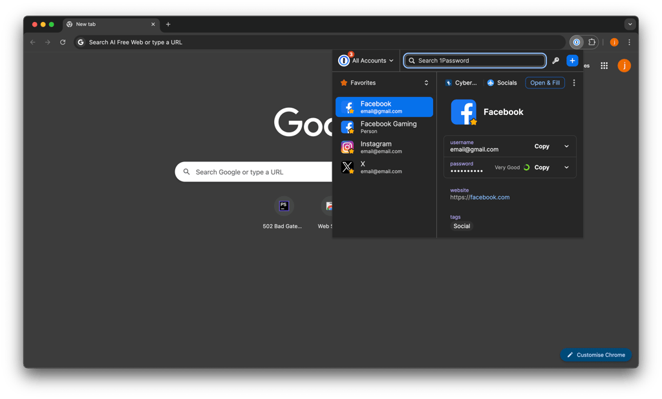Image resolution: width=662 pixels, height=399 pixels.
Task: Click the Chrome address bar
Action: point(319,42)
